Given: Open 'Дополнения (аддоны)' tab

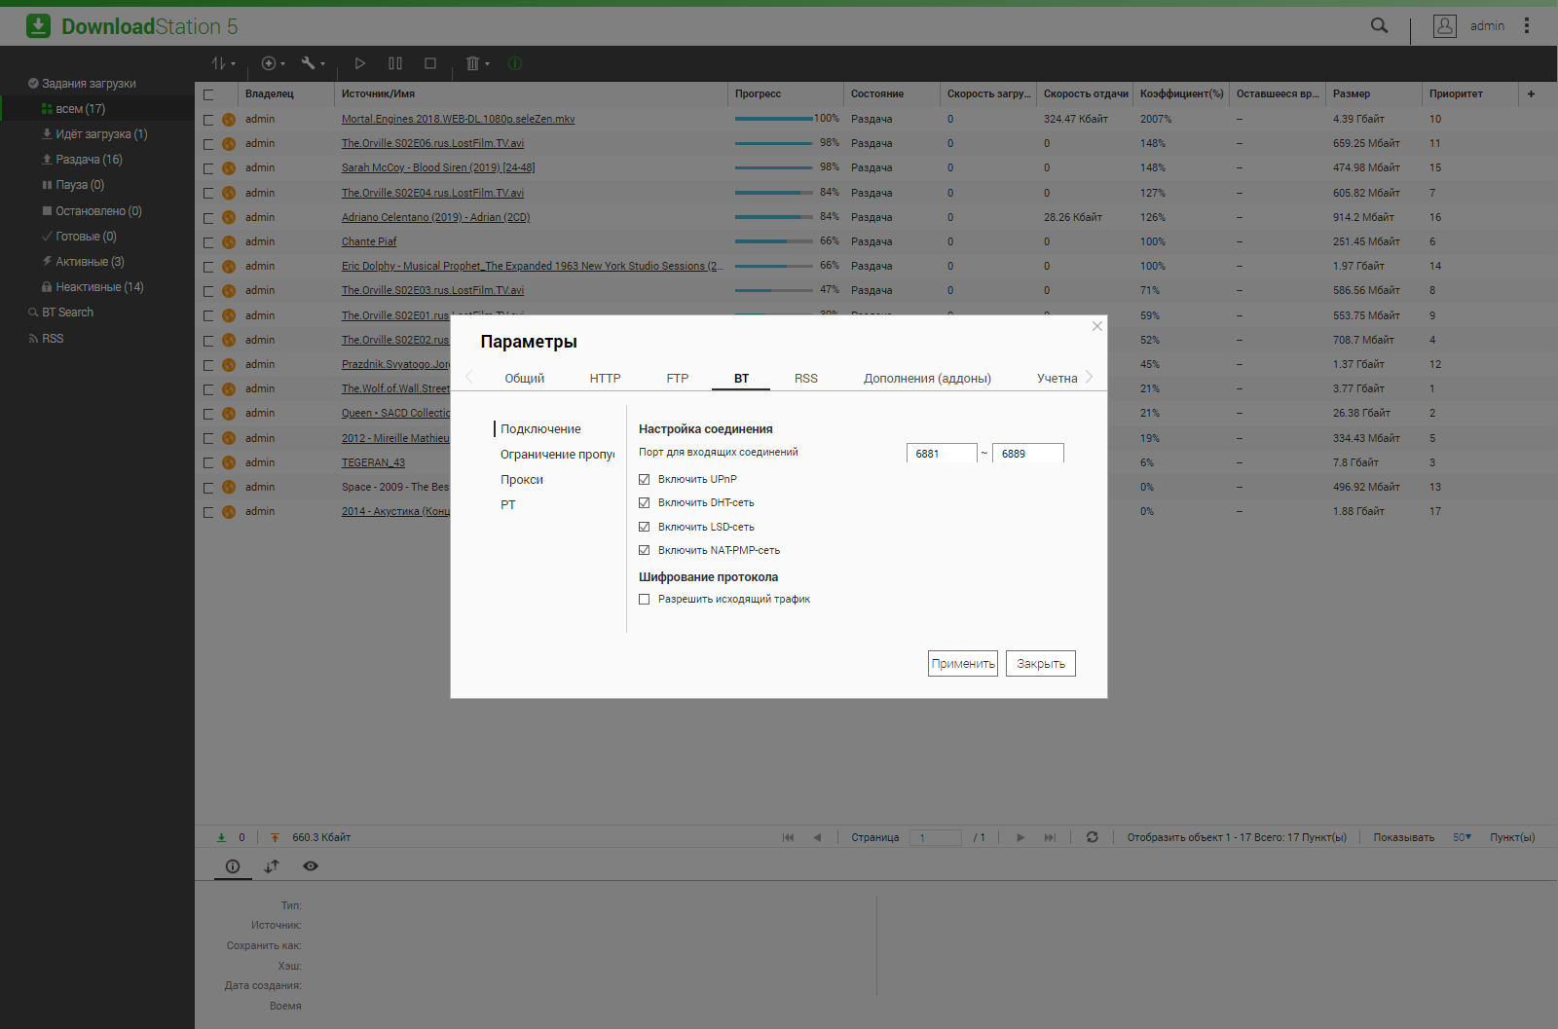Looking at the screenshot, I should point(927,378).
